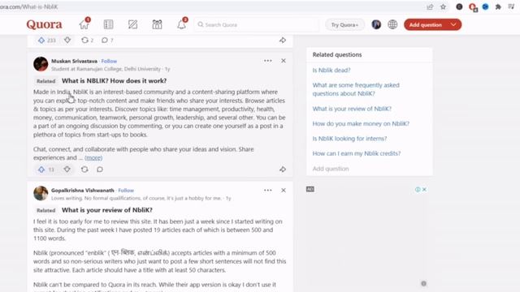The height and width of the screenshot is (292, 520).
Task: Open Gopalkrishna Vishwanath's profile picture
Action: click(41, 193)
